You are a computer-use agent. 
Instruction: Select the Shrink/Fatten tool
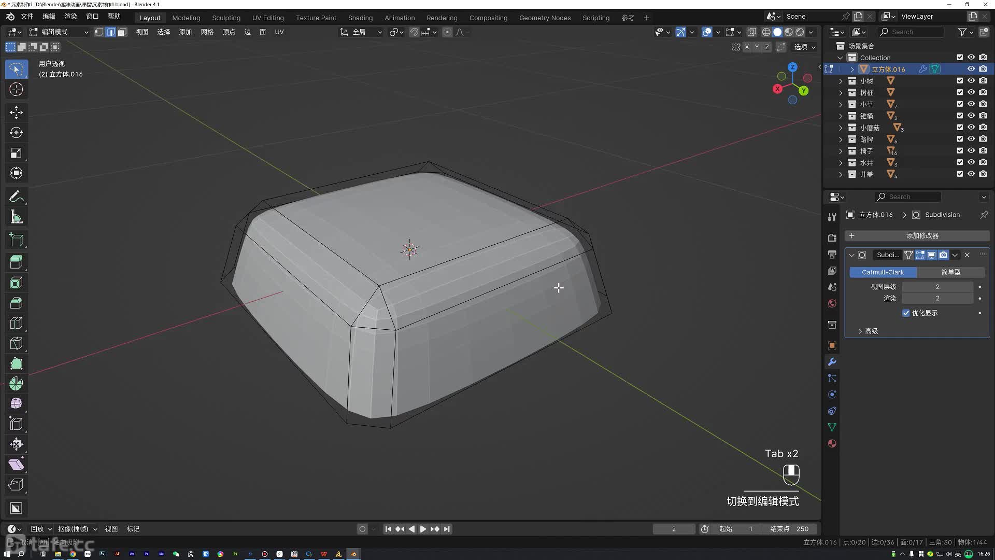[x=16, y=444]
